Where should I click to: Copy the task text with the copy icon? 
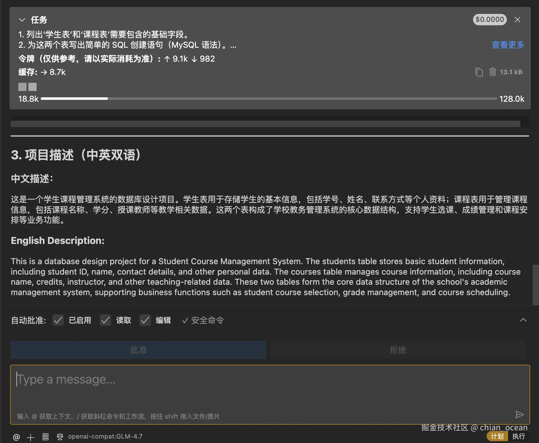[x=479, y=72]
